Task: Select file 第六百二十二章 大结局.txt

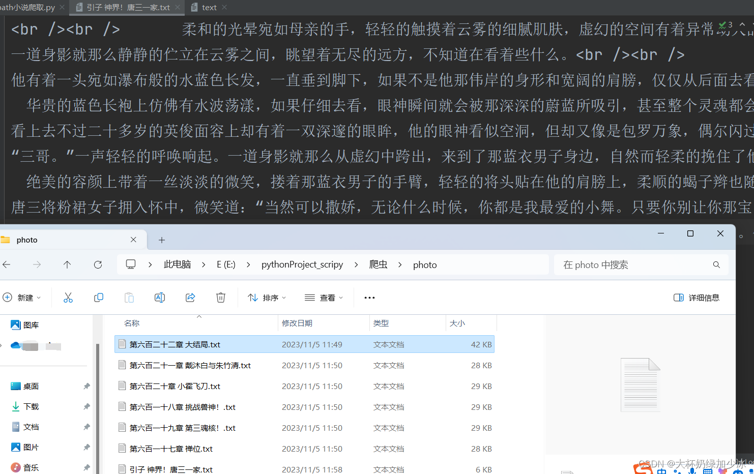Action: click(x=304, y=344)
